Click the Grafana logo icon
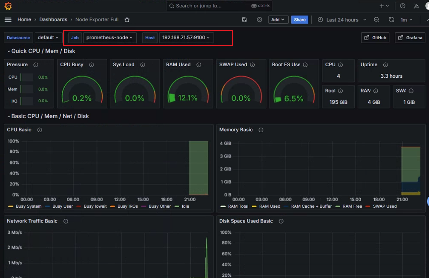 pyautogui.click(x=8, y=6)
